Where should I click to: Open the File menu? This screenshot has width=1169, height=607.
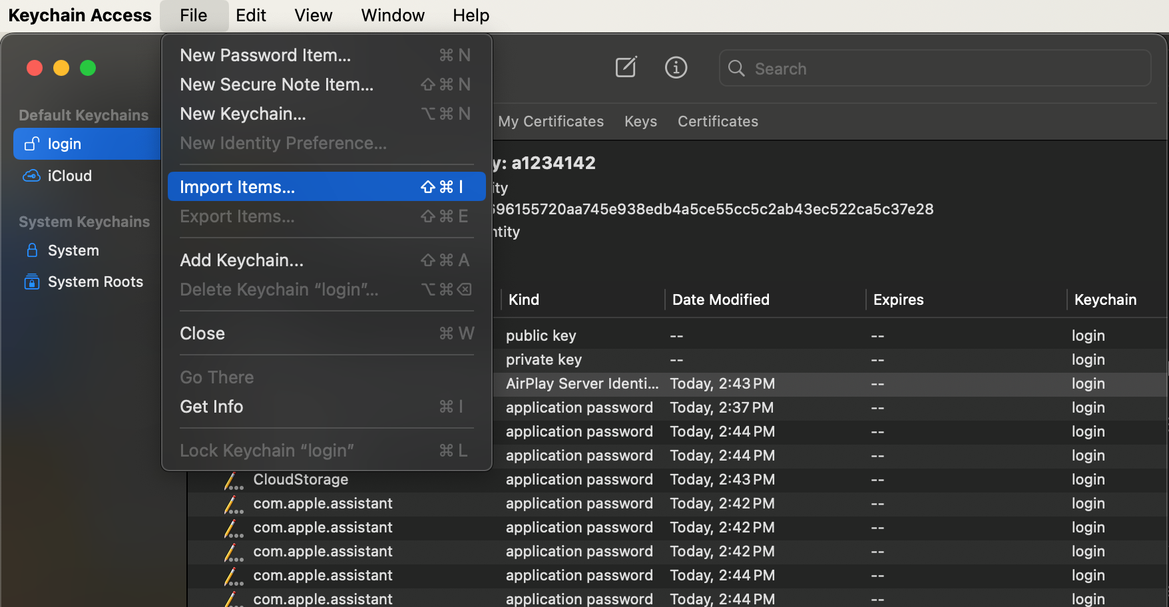pos(194,15)
